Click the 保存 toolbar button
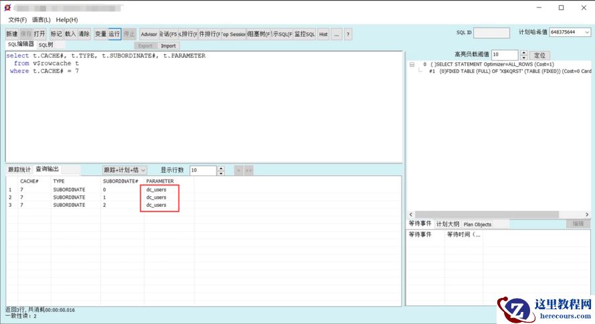The image size is (595, 324). point(26,34)
